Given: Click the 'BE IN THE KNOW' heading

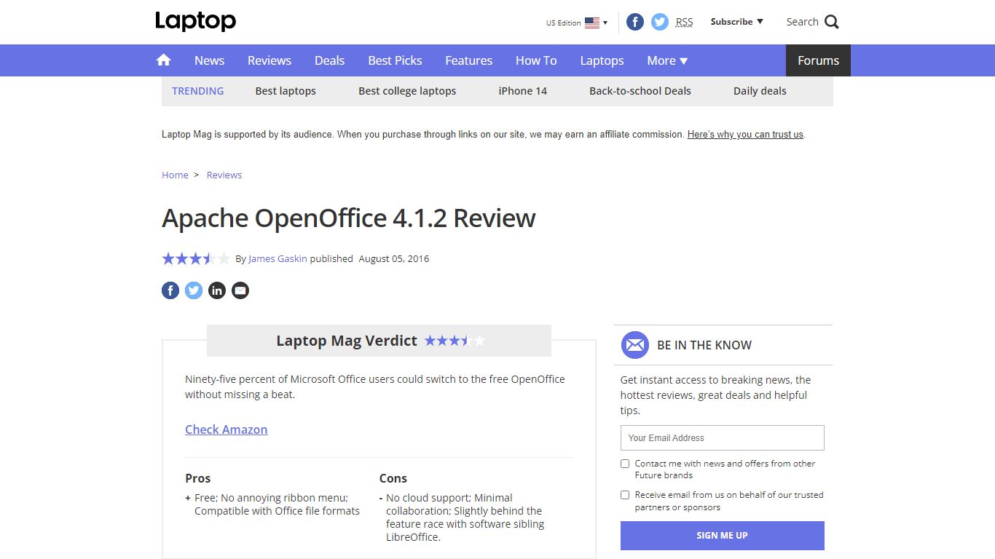Looking at the screenshot, I should [x=704, y=345].
